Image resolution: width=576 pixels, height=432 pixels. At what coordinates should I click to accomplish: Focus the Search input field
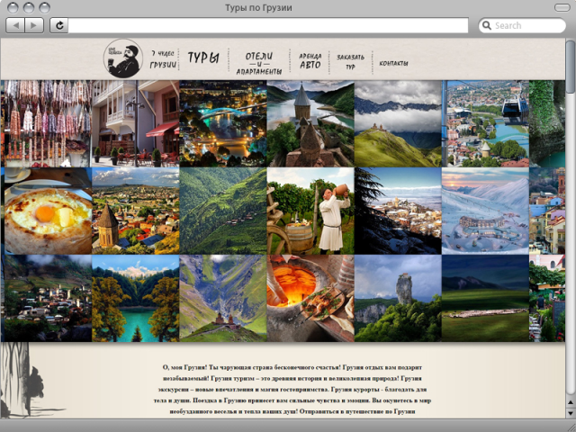tap(522, 25)
